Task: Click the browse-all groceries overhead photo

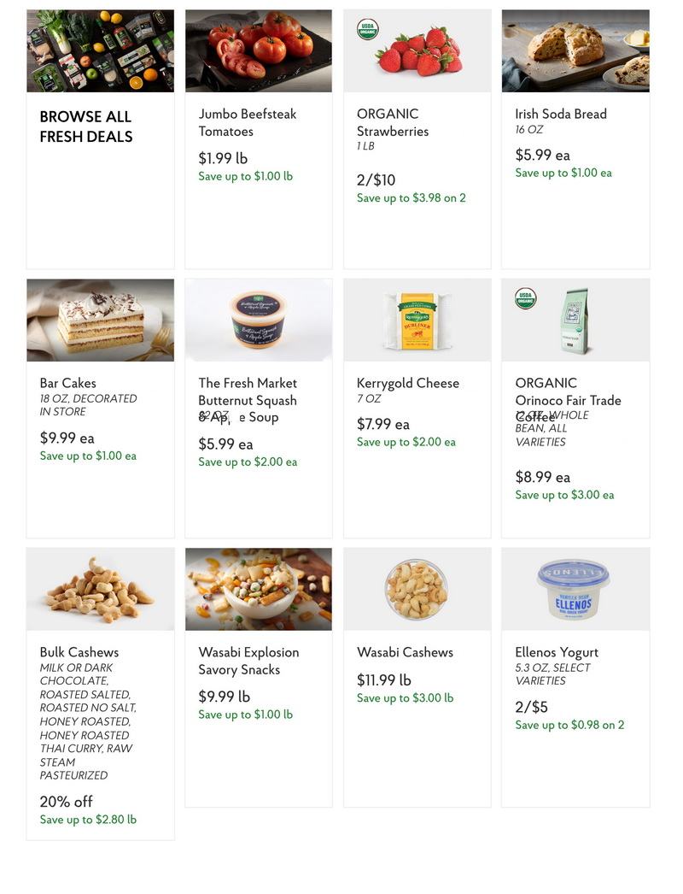Action: [100, 50]
